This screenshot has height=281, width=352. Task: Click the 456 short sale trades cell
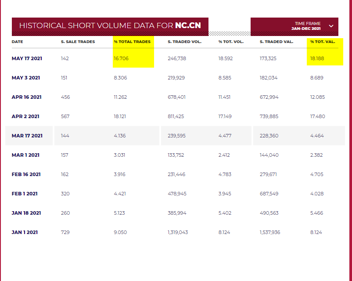pyautogui.click(x=65, y=97)
